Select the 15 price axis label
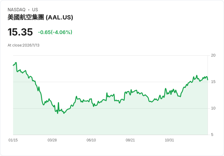 point(213,82)
